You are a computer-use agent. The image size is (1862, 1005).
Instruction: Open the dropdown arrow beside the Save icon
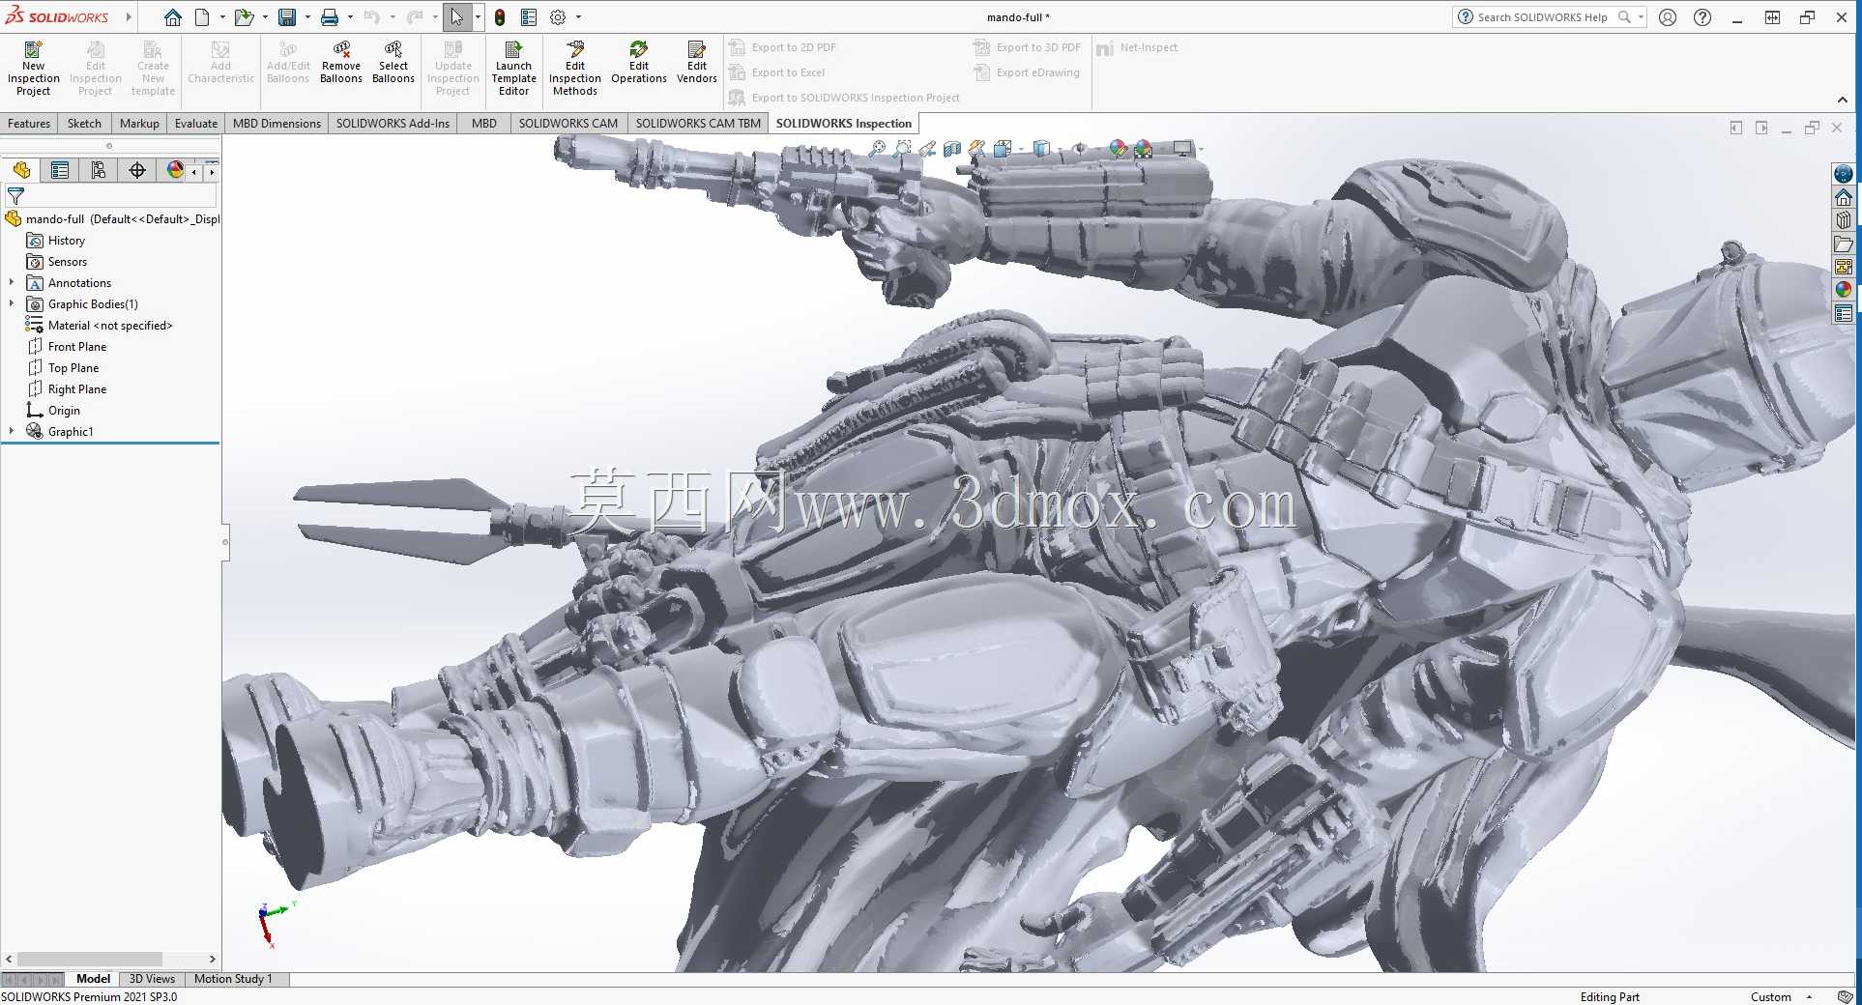point(307,17)
